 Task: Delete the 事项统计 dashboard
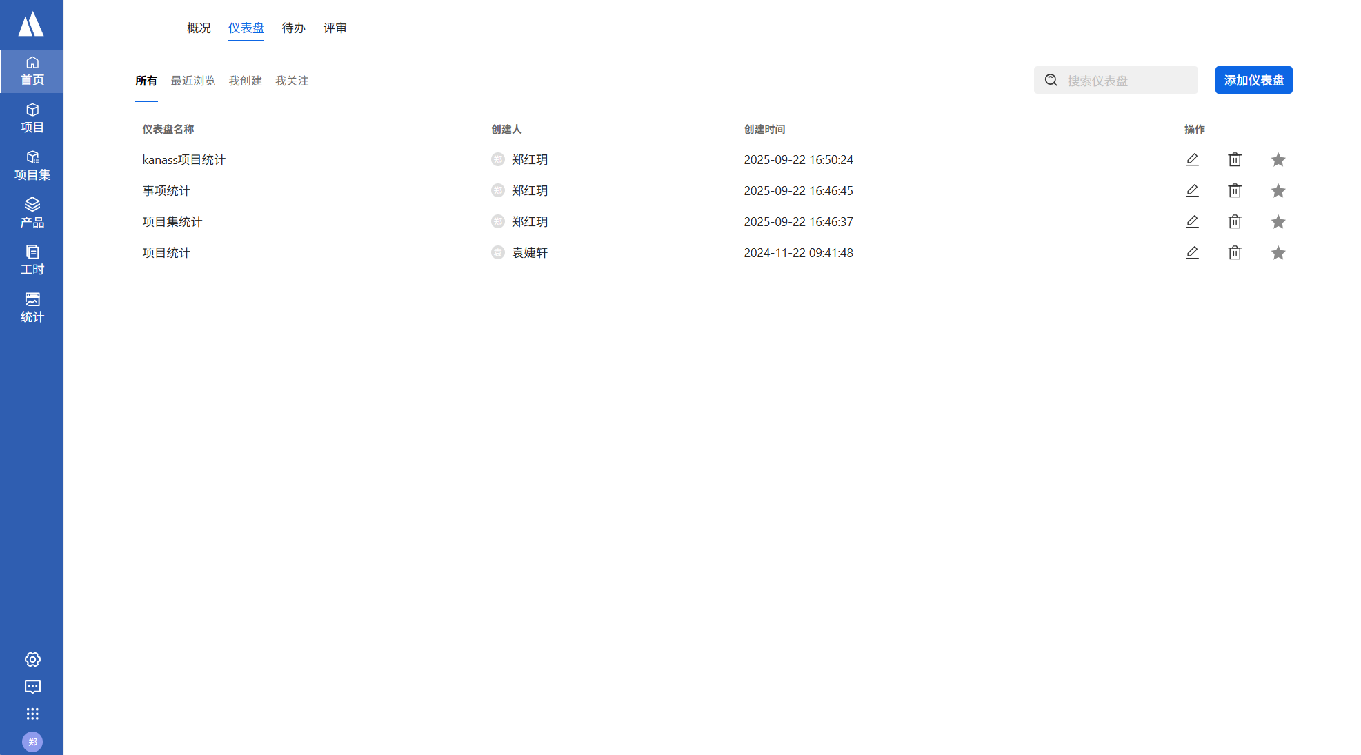1235,190
